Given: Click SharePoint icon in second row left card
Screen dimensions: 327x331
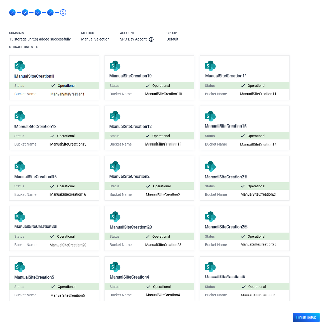Looking at the screenshot, I should tap(20, 116).
